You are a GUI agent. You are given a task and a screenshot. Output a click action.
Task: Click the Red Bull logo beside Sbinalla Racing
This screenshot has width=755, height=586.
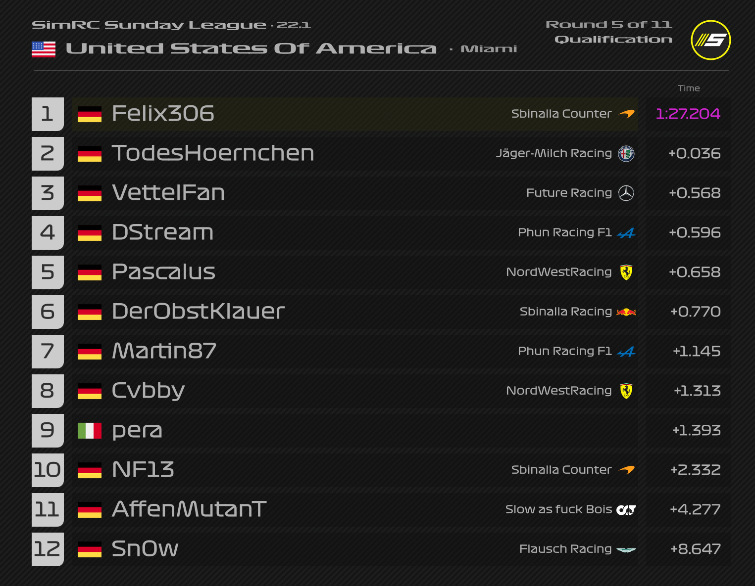(x=626, y=312)
